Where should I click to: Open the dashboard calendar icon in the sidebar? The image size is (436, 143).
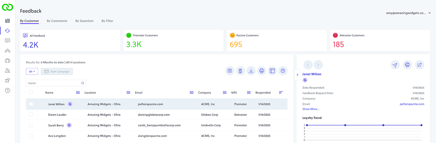click(x=7, y=21)
